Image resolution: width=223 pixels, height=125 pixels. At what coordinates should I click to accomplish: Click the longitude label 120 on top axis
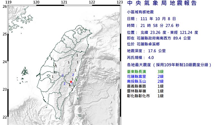(36, 2)
